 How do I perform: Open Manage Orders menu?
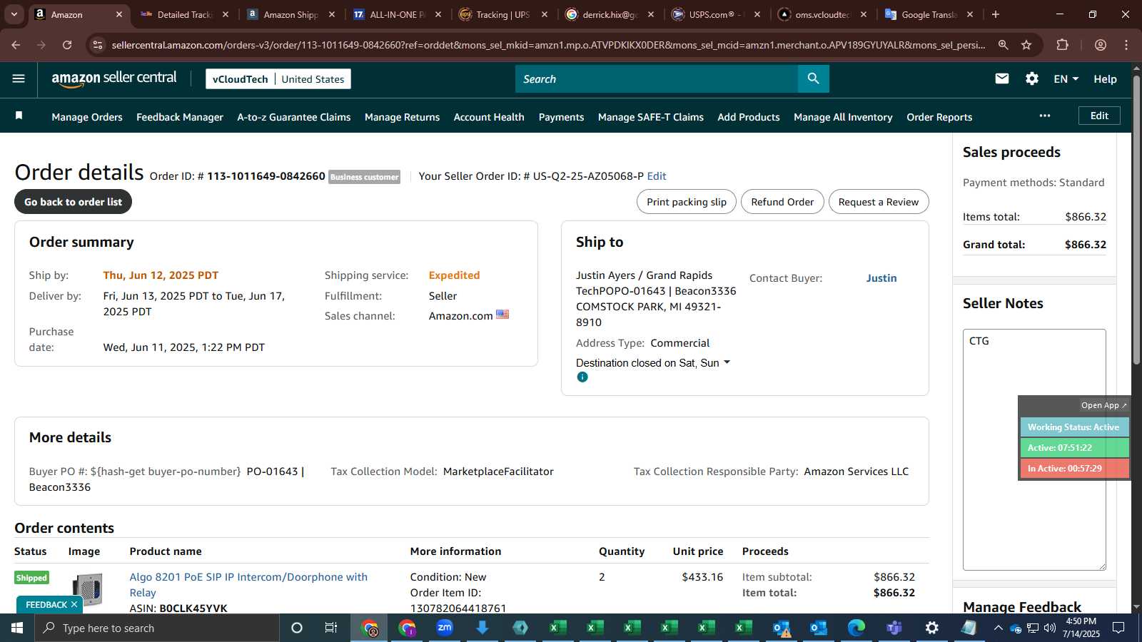click(87, 117)
